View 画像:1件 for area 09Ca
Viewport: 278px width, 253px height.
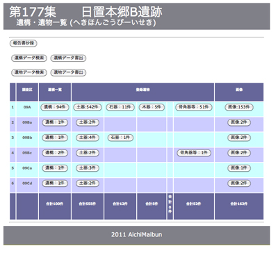coord(239,168)
